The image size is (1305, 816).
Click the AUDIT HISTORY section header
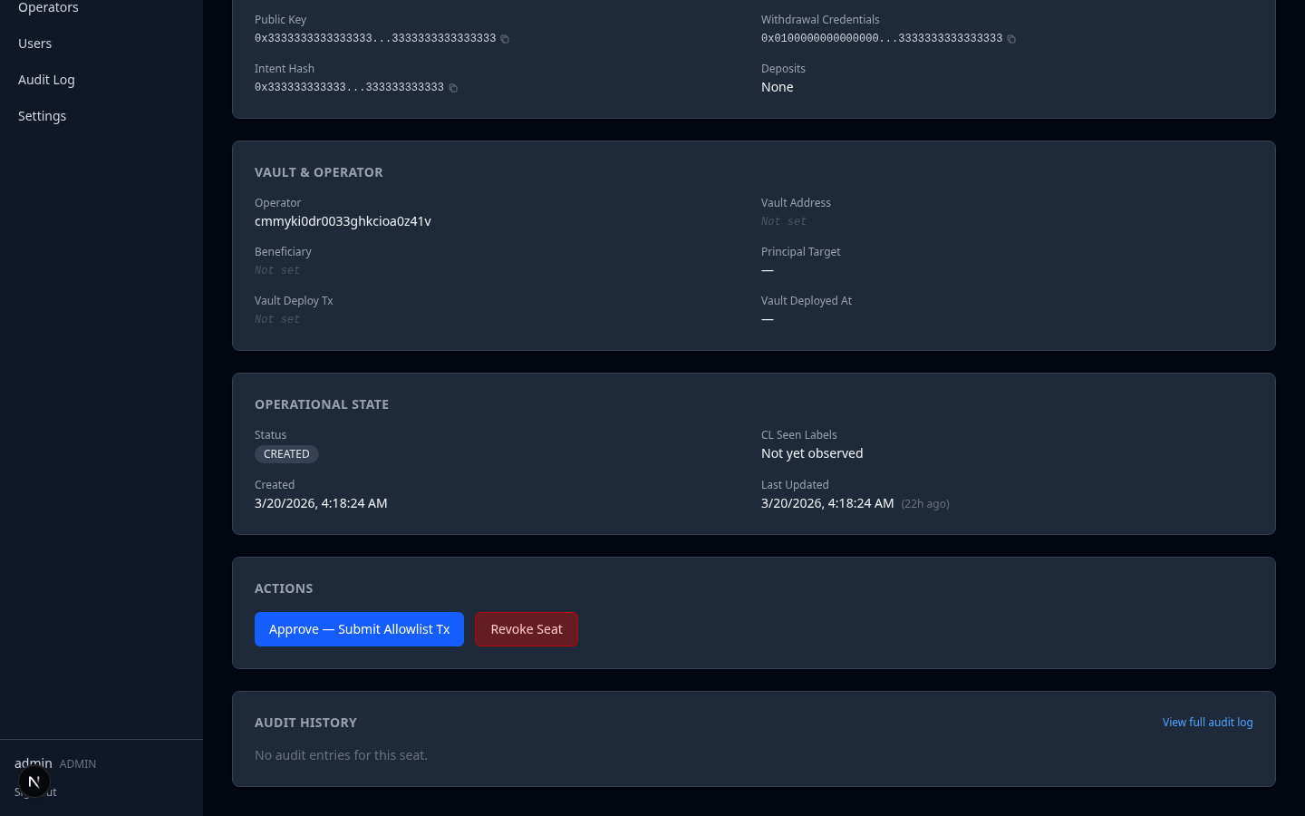pyautogui.click(x=305, y=722)
